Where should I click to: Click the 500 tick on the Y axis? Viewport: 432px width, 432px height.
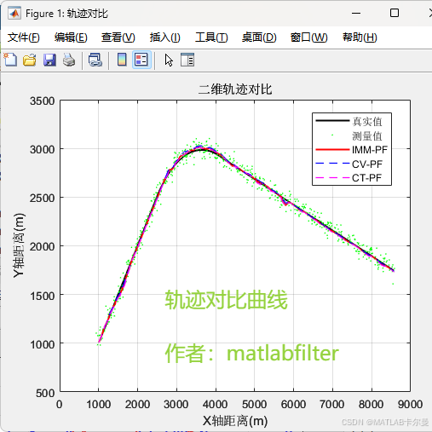pyautogui.click(x=45, y=393)
